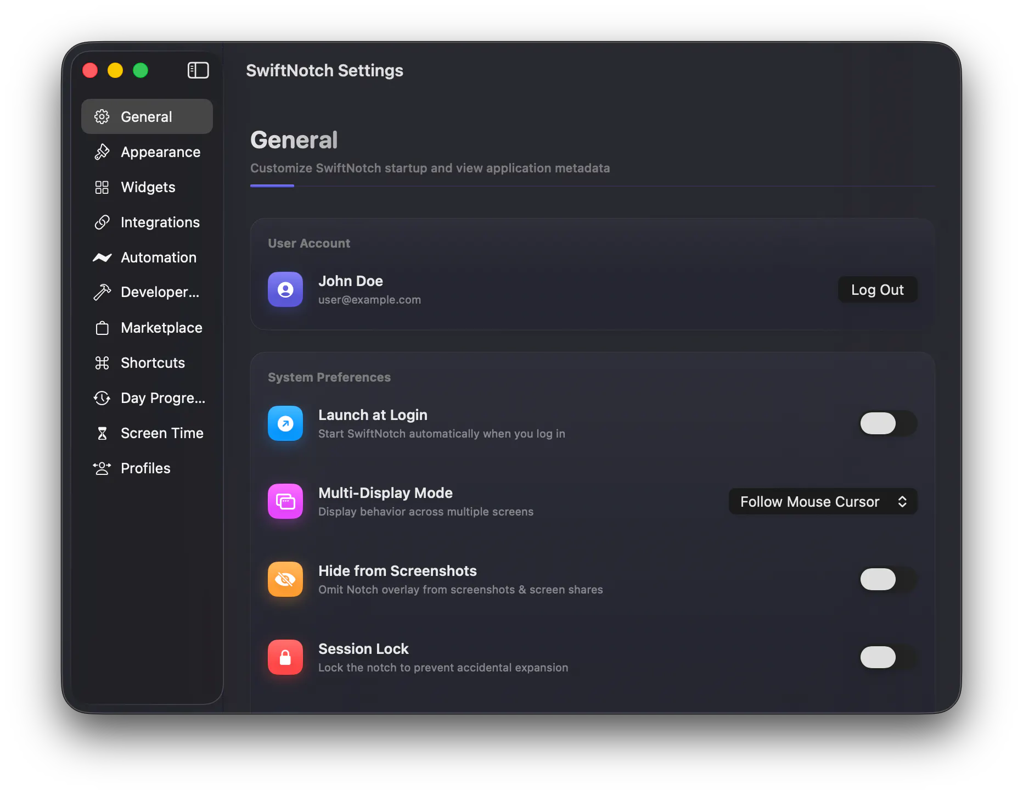Screen dimensions: 1023x795
Task: Open the Automation section
Action: (147, 257)
